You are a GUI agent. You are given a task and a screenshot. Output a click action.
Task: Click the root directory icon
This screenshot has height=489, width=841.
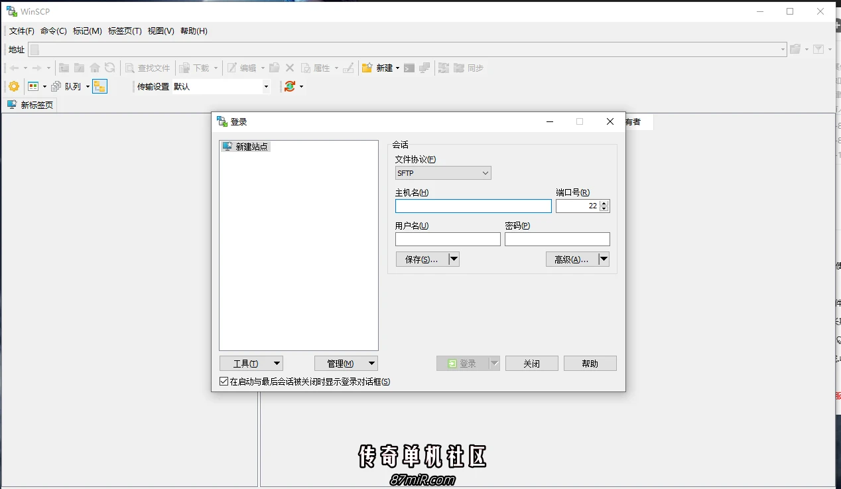coord(80,68)
